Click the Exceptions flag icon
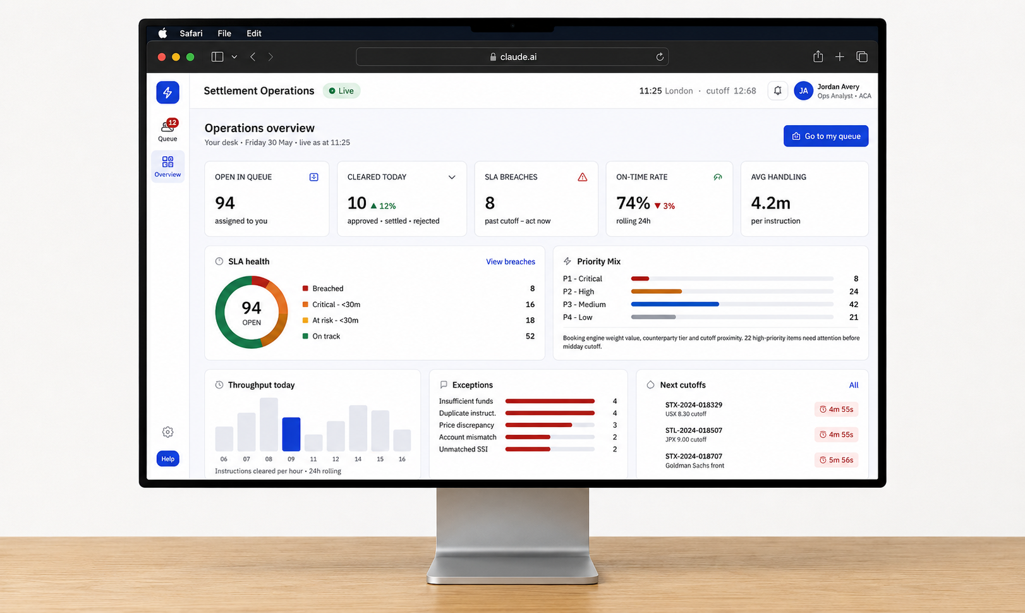The width and height of the screenshot is (1025, 613). point(444,385)
